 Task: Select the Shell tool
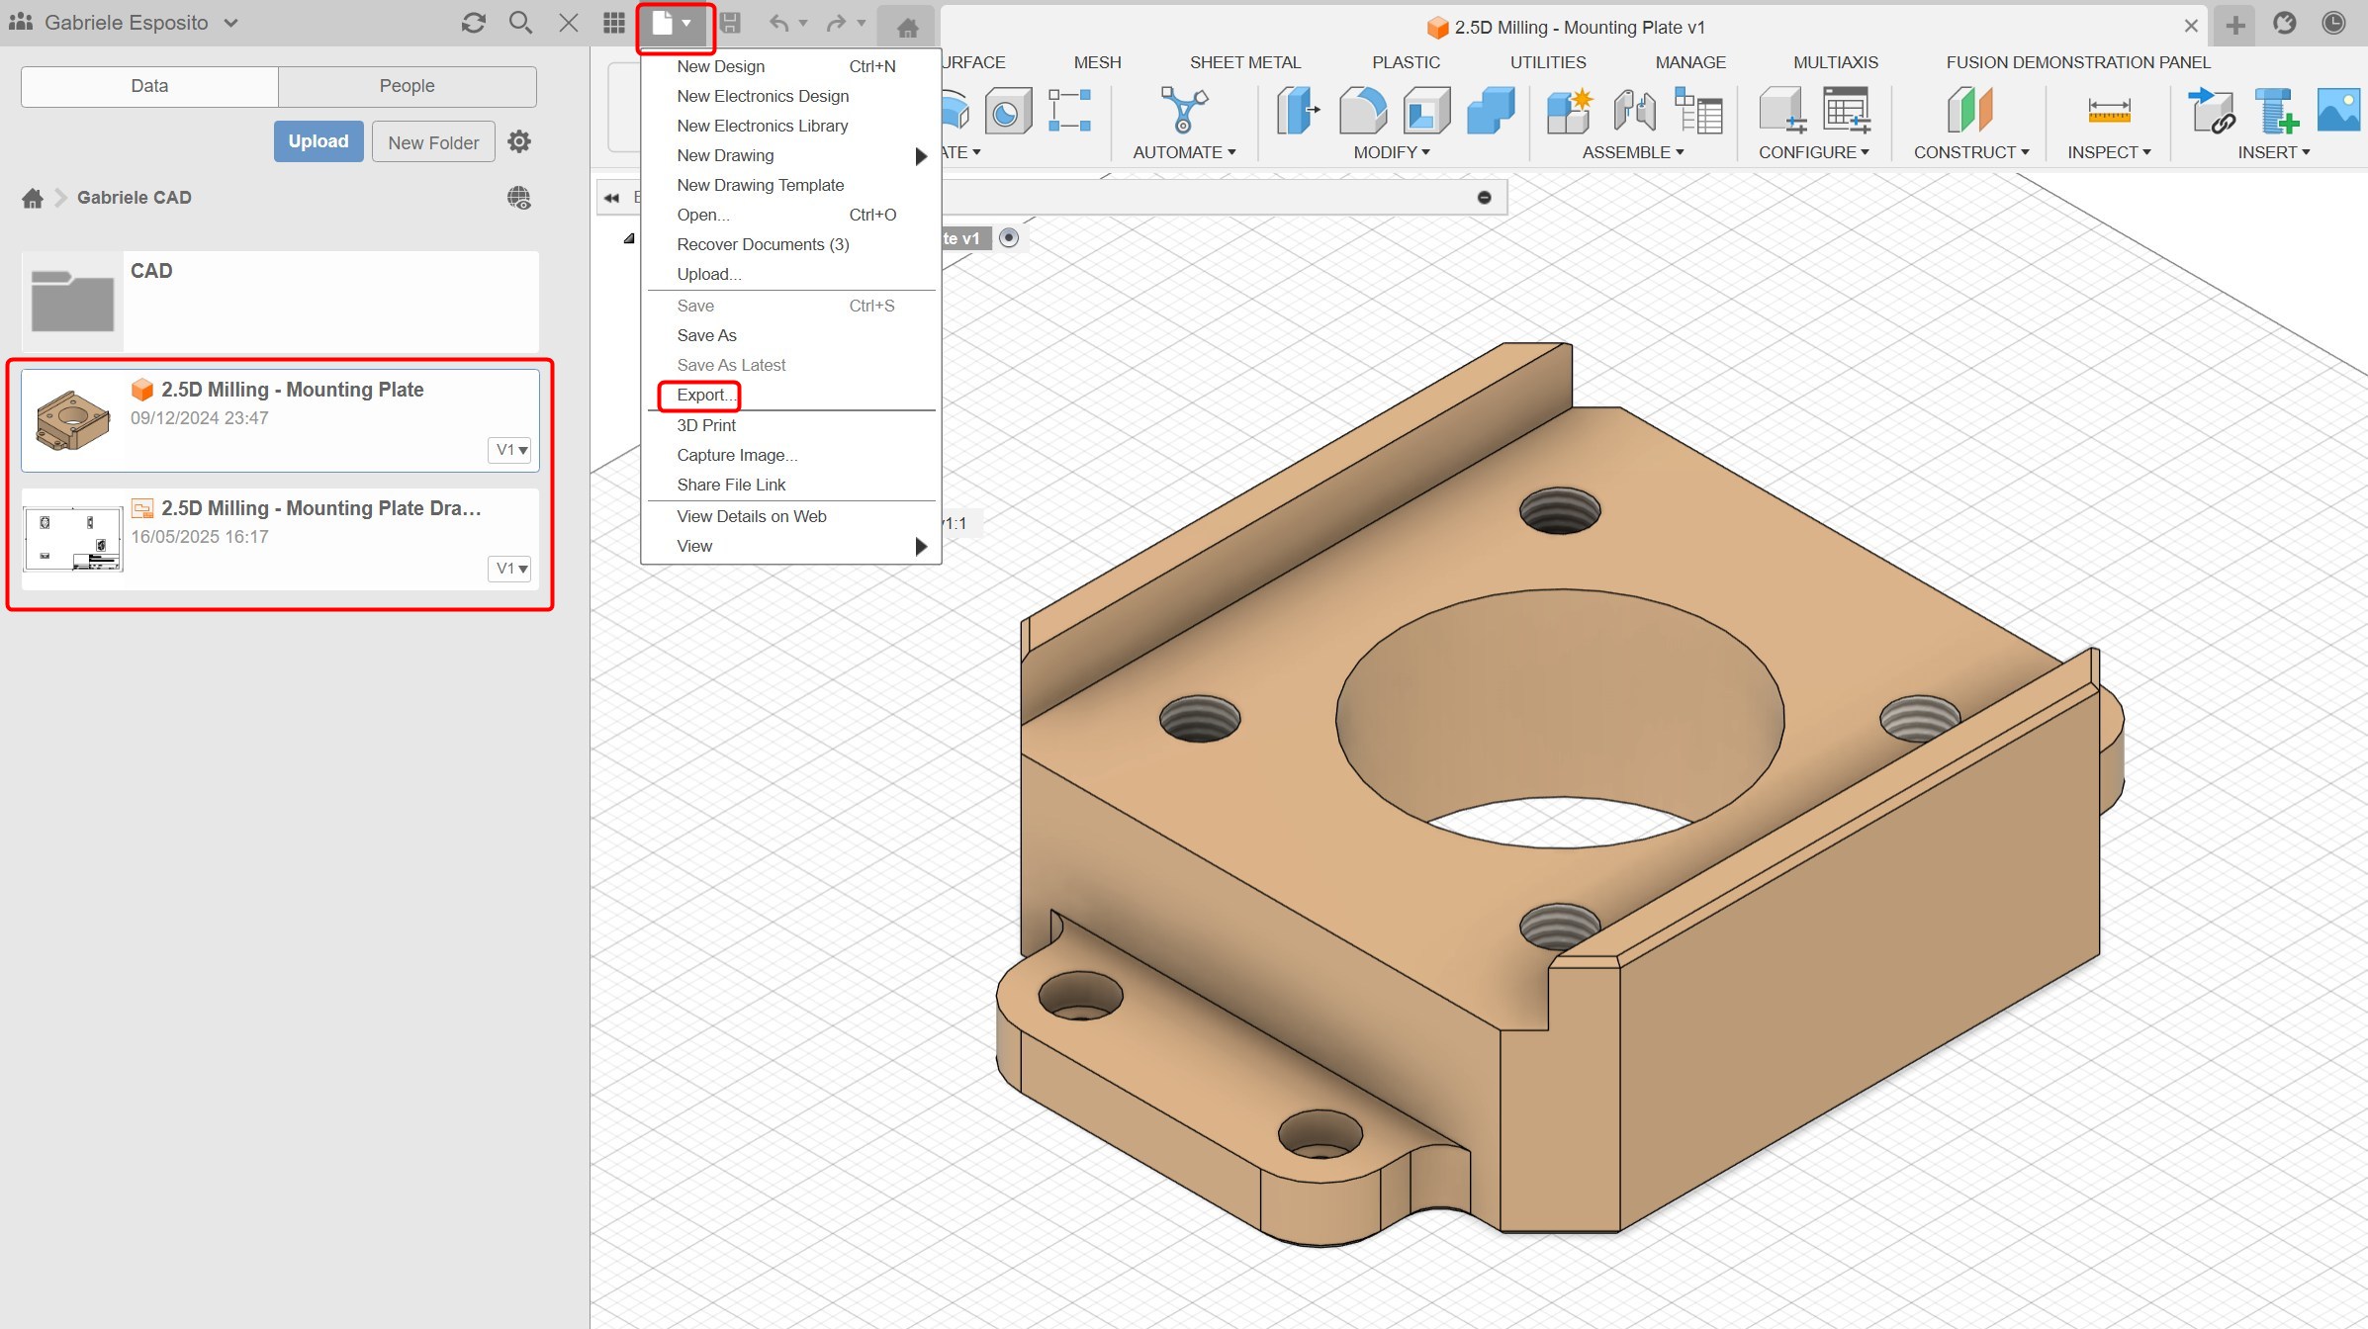click(x=1426, y=111)
